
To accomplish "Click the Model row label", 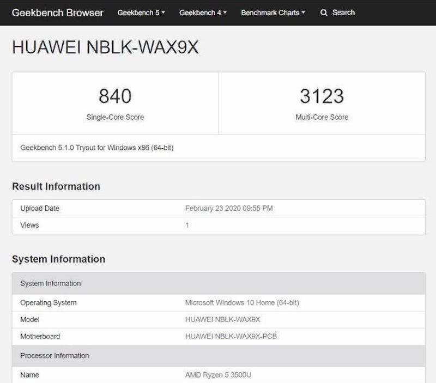I will (30, 319).
